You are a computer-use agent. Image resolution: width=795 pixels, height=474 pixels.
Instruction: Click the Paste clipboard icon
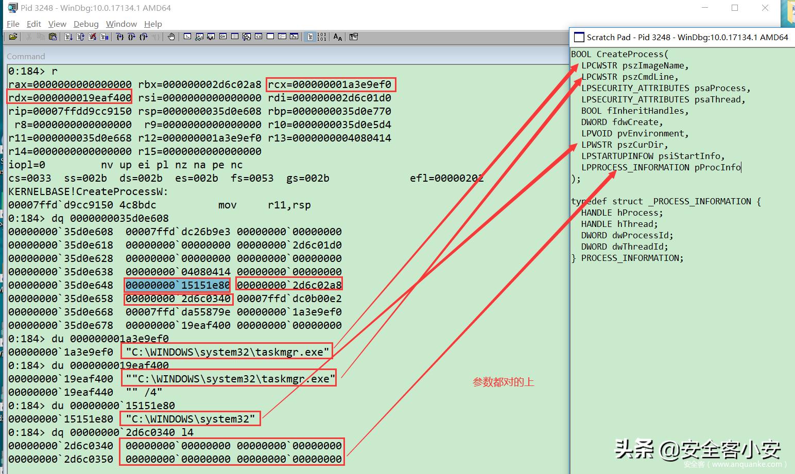pos(53,37)
